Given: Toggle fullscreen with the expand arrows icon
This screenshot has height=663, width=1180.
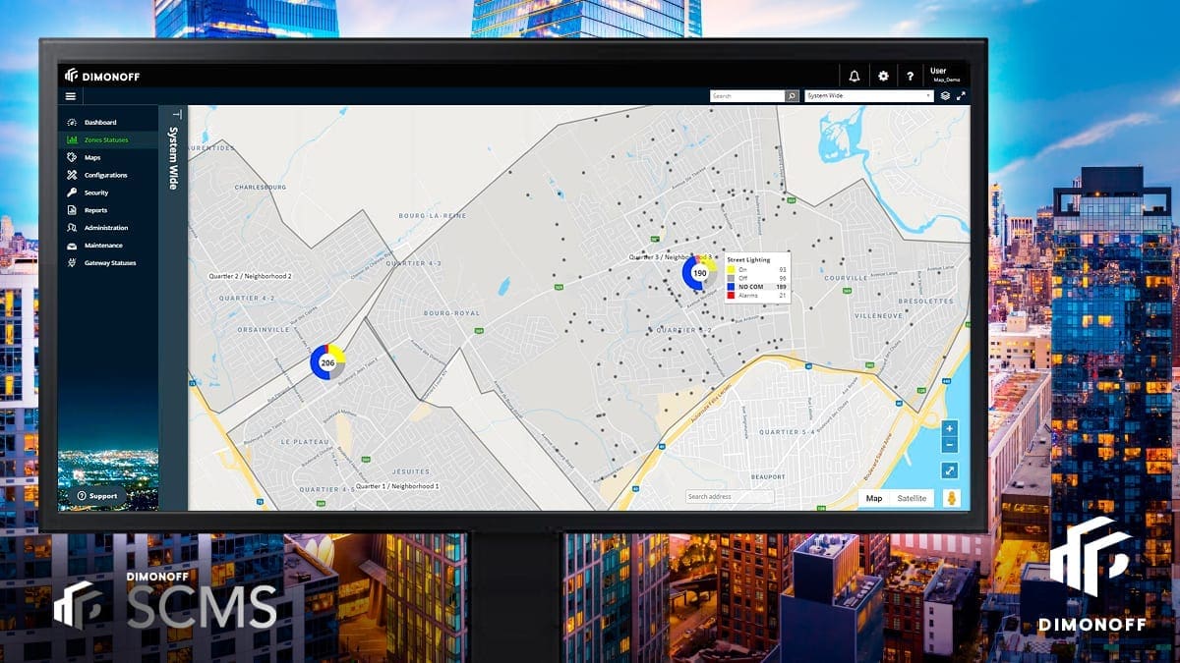Looking at the screenshot, I should 961,95.
